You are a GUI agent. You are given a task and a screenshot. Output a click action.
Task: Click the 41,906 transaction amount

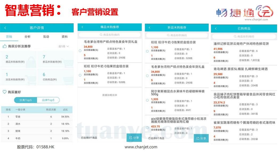(x=218, y=49)
